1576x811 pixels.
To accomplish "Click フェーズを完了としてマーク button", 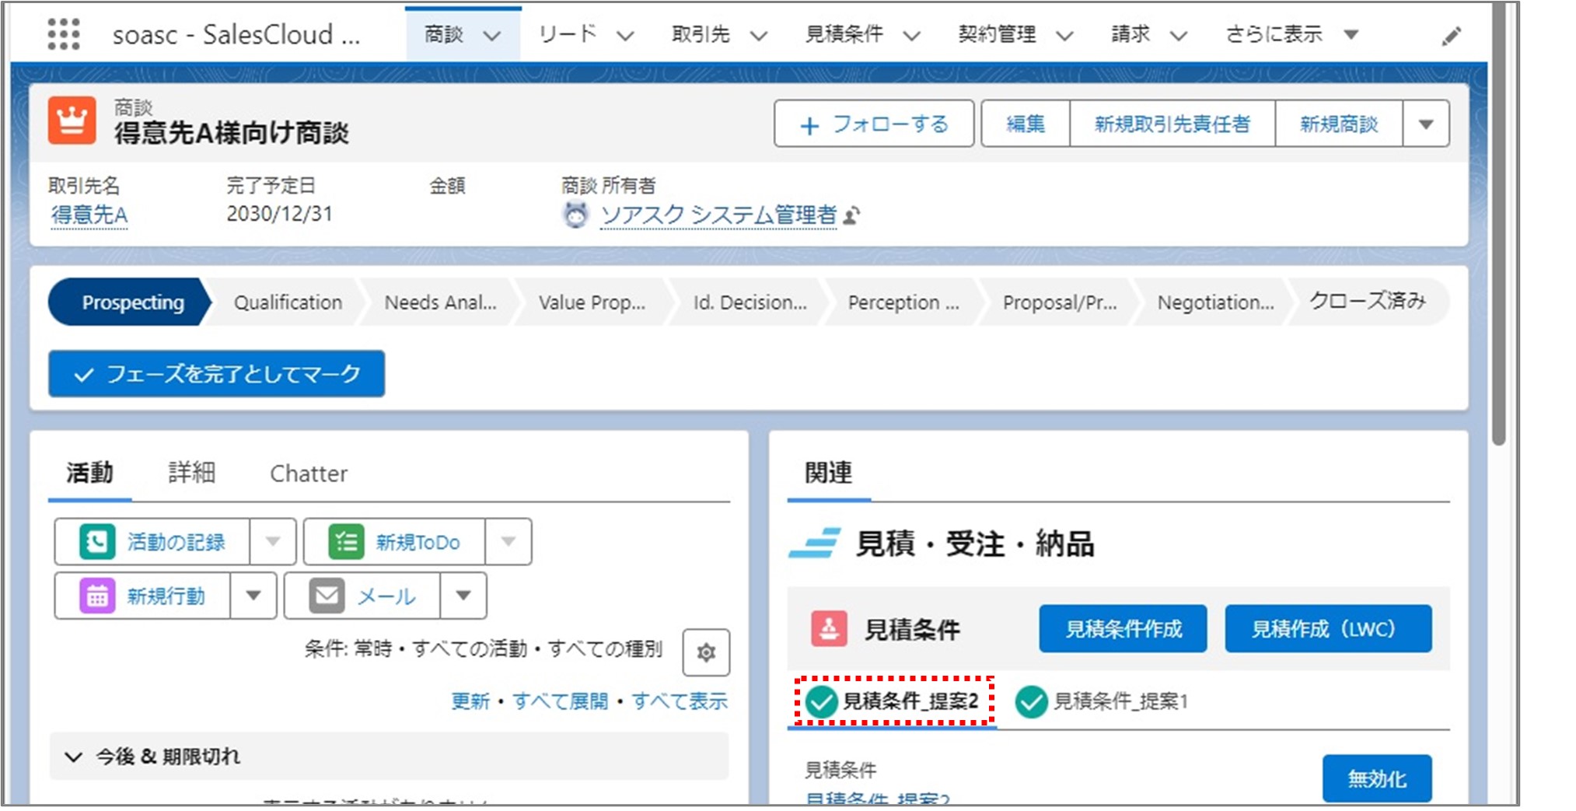I will pos(216,374).
